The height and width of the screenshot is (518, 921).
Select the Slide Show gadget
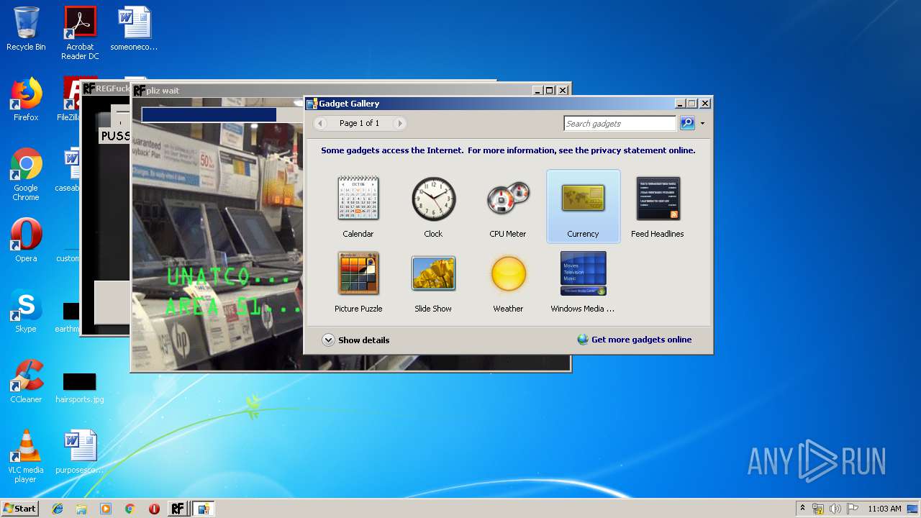coord(433,281)
